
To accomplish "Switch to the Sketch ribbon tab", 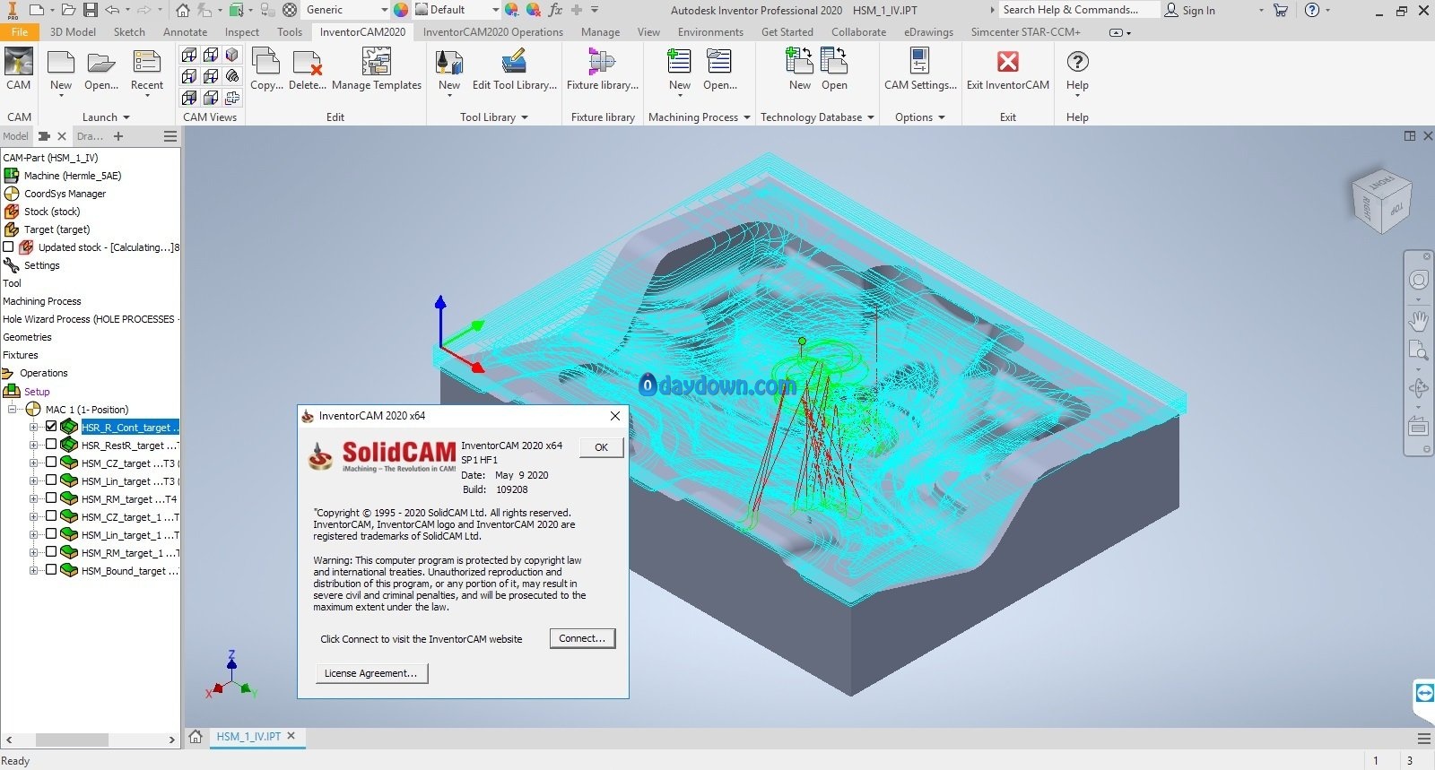I will tap(129, 31).
